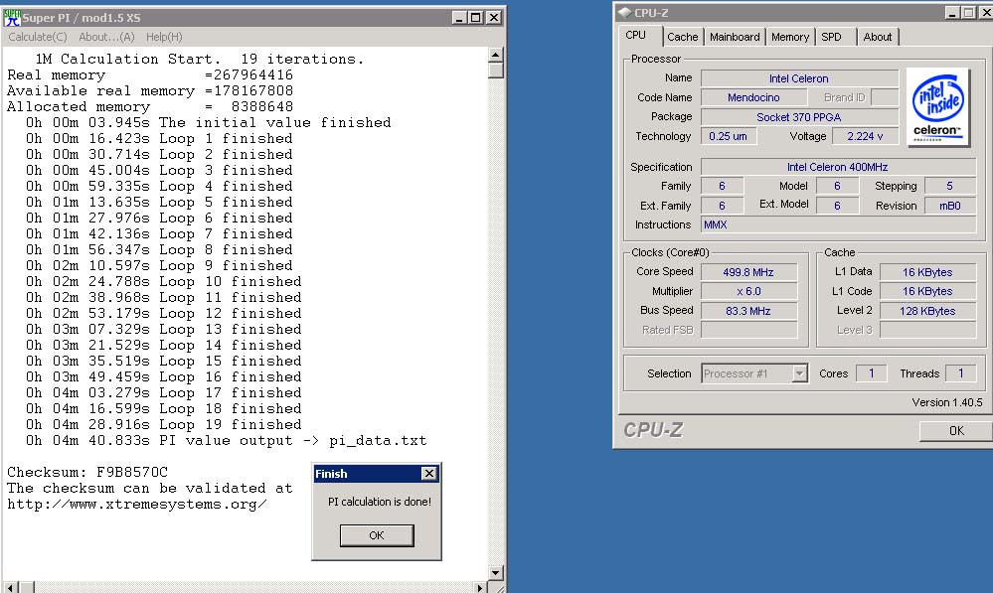Click the L1 Data value 16 KBytes
This screenshot has height=593, width=993.
coord(927,272)
